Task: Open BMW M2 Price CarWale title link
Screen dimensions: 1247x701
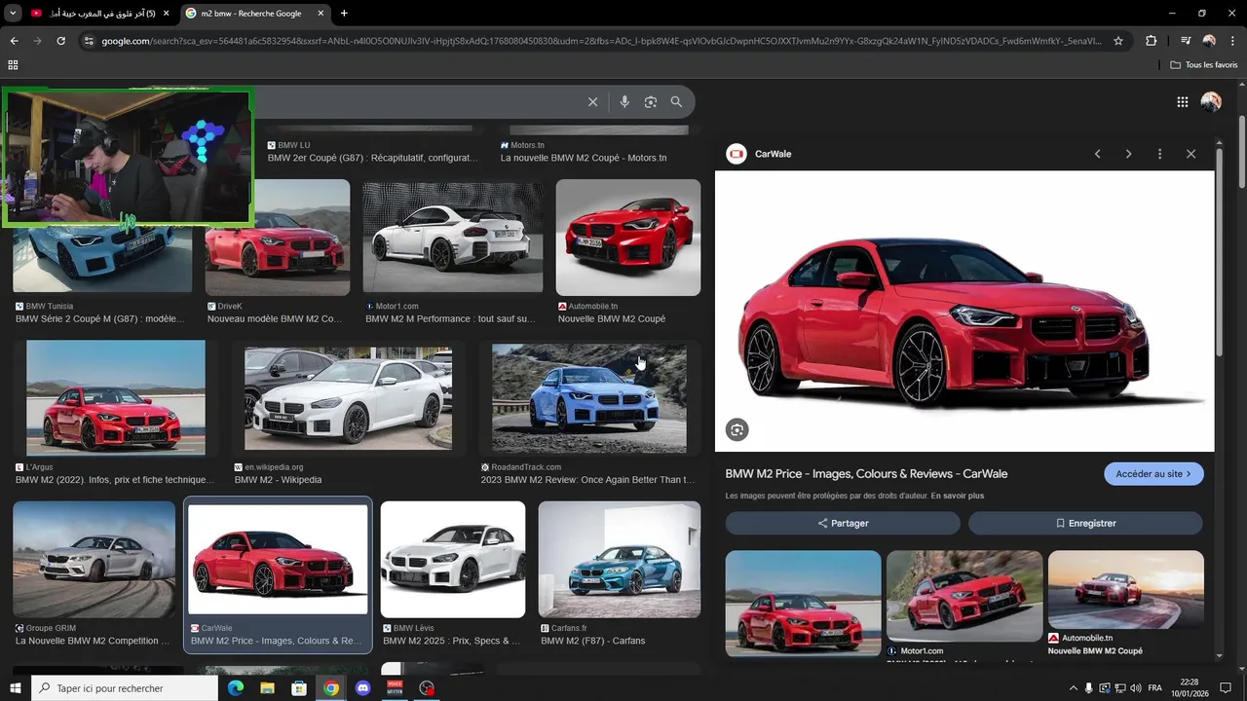Action: [x=866, y=474]
